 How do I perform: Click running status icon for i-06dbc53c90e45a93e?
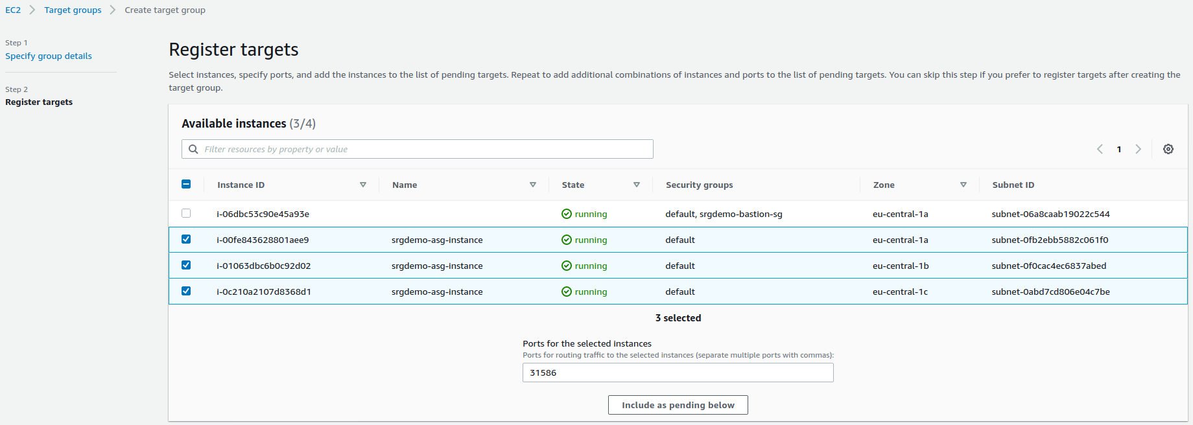point(566,214)
